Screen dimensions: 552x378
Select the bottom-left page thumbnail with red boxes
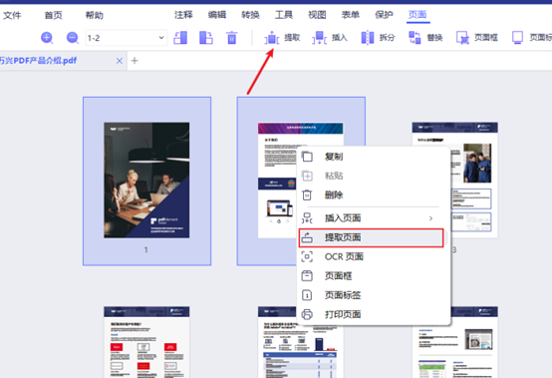point(146,342)
